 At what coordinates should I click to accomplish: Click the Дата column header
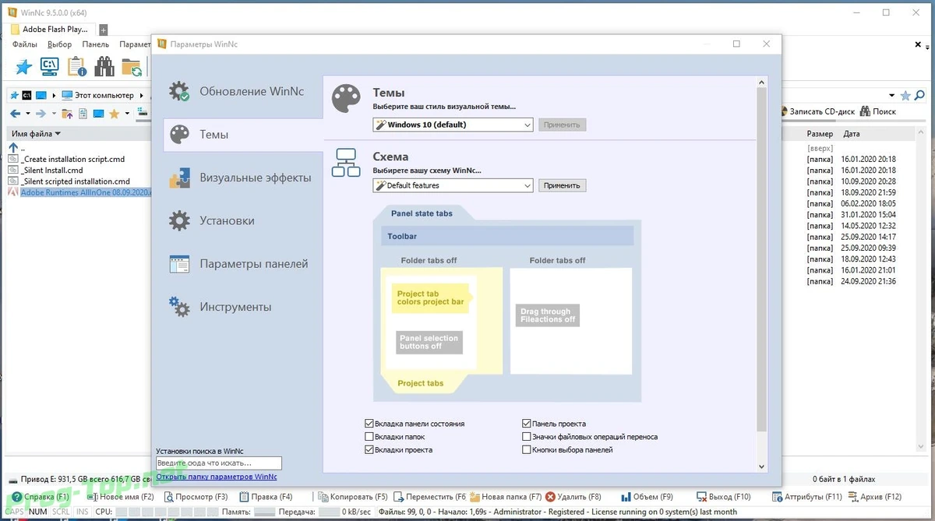[852, 134]
